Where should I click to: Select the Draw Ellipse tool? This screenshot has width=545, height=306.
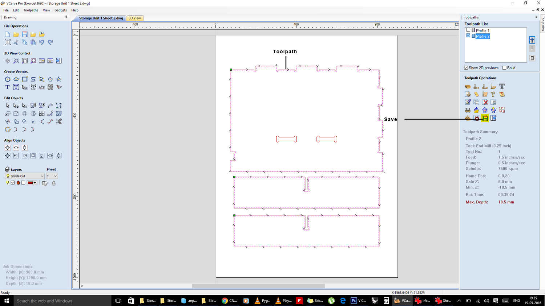click(16, 79)
